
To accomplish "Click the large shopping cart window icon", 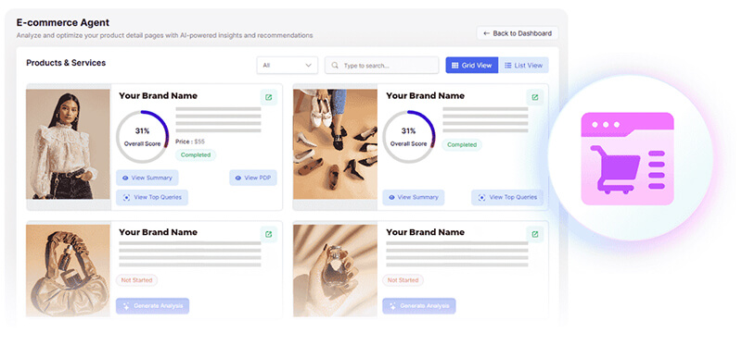I will point(628,158).
